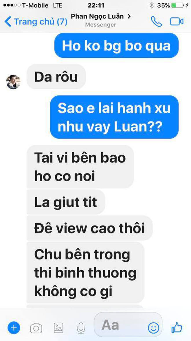Click the chevron next to the contact name

[x=129, y=16]
